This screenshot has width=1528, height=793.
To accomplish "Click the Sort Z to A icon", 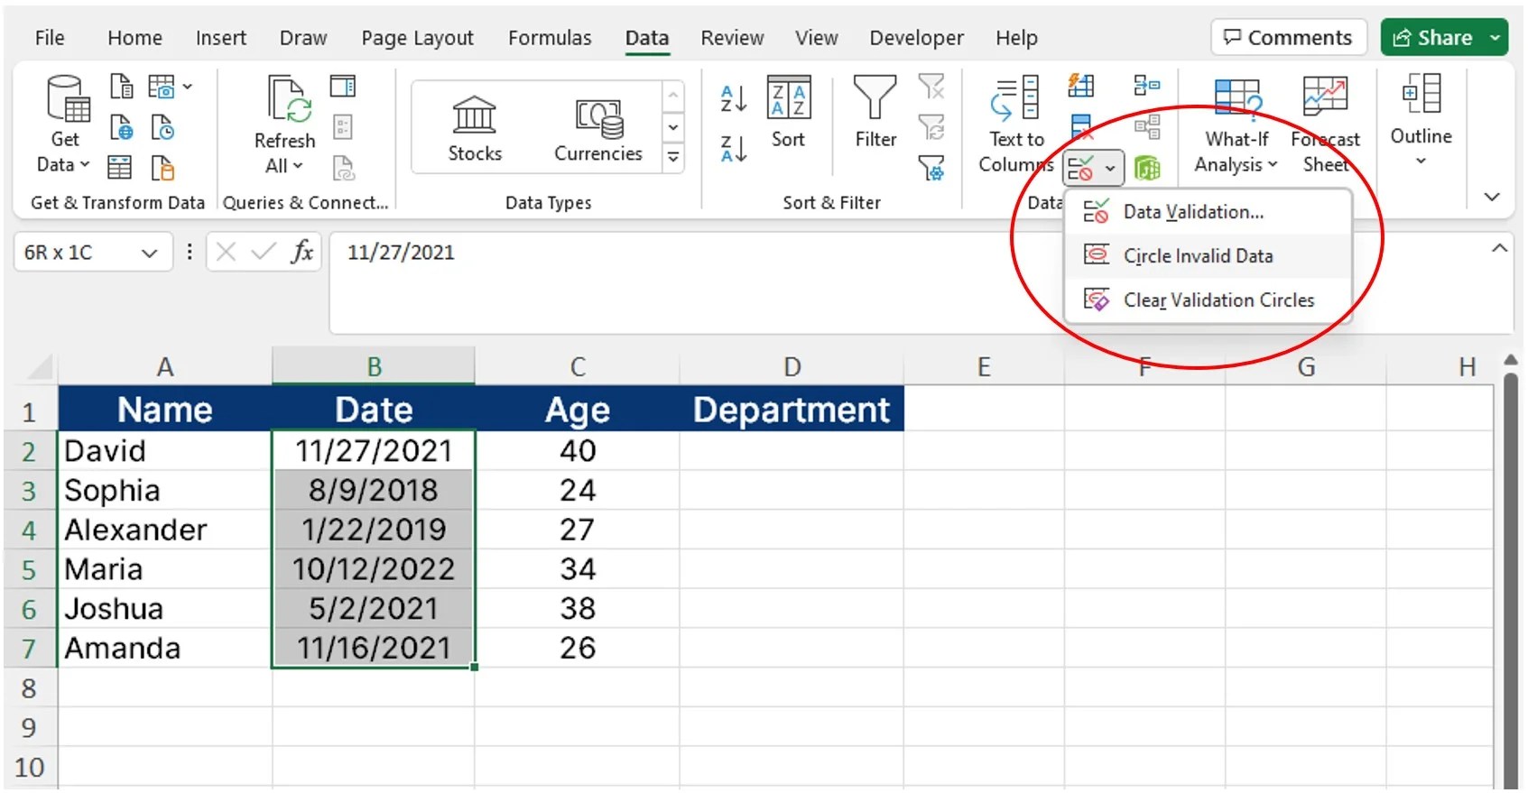I will click(733, 148).
